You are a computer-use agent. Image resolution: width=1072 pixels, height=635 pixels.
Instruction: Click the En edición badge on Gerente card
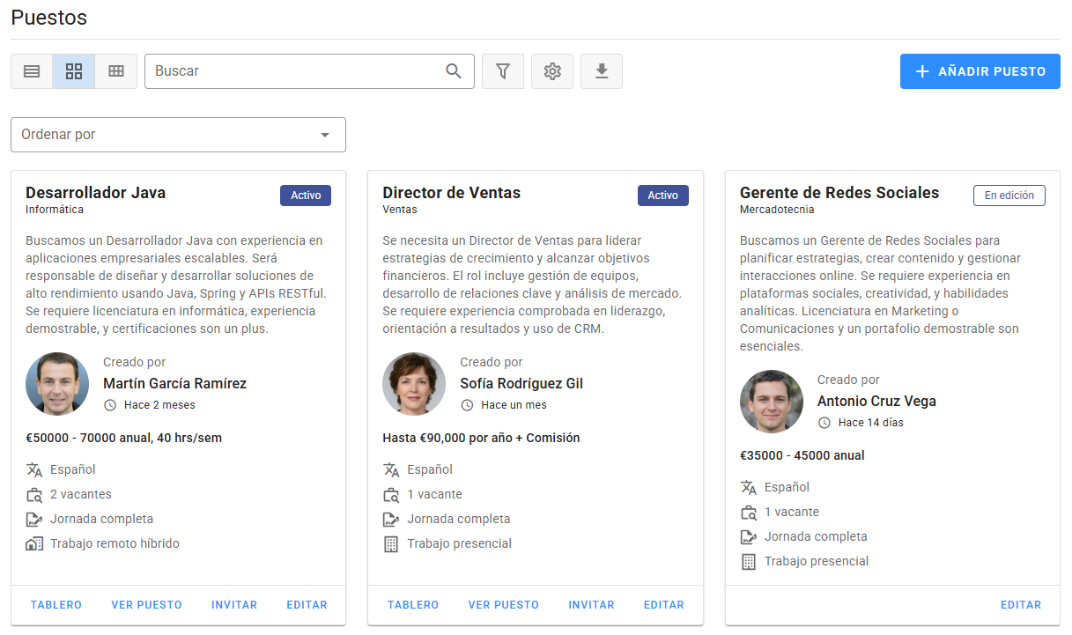coord(1009,196)
